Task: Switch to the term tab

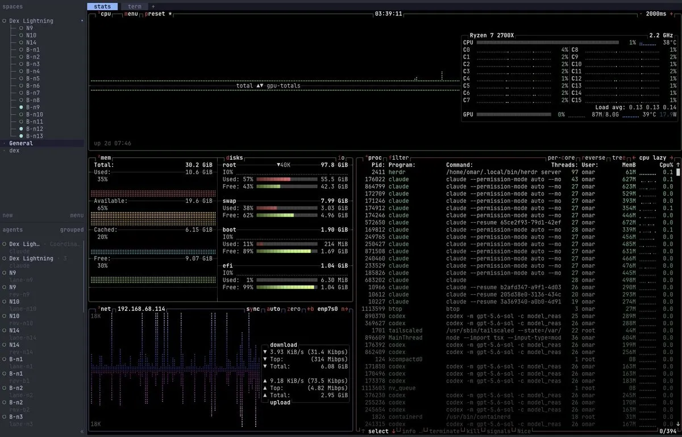Action: click(134, 6)
